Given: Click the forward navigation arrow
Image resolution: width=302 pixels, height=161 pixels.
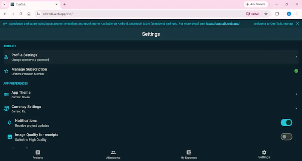Looking at the screenshot, I should (x=13, y=14).
